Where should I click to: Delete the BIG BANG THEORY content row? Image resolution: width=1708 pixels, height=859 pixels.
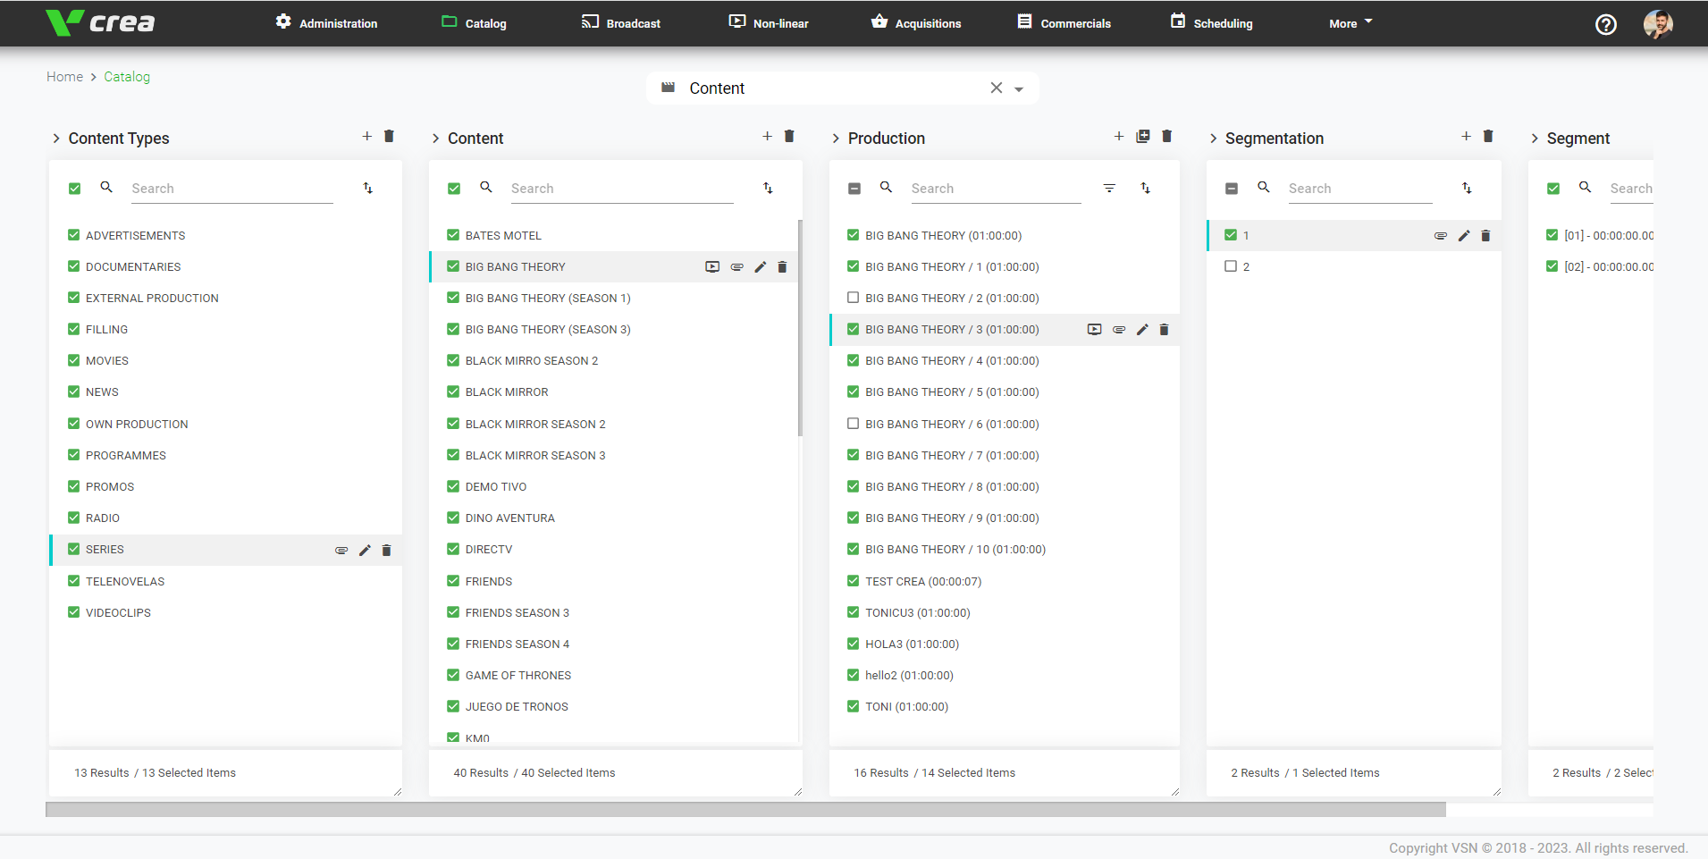(x=782, y=267)
